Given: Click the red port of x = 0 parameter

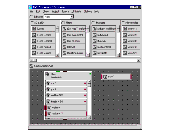Looking at the screenshot, I should [x=85, y=83].
